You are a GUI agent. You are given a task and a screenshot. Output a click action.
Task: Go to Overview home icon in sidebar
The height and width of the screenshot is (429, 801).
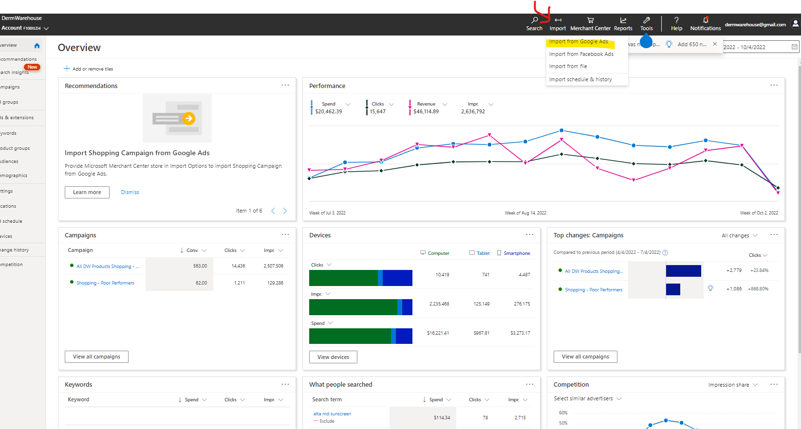point(37,45)
